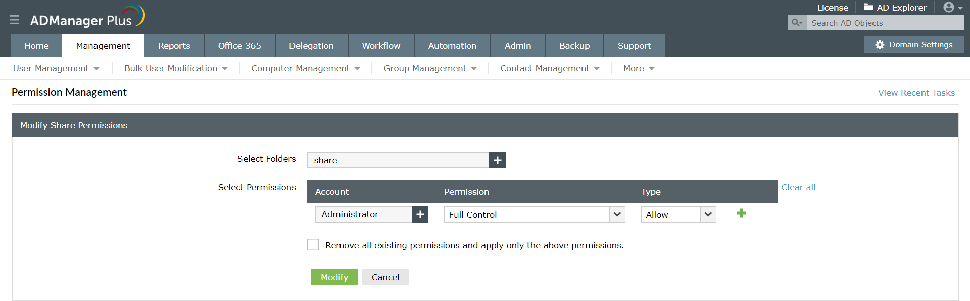The height and width of the screenshot is (301, 970).
Task: Click the Clear all link
Action: point(798,187)
